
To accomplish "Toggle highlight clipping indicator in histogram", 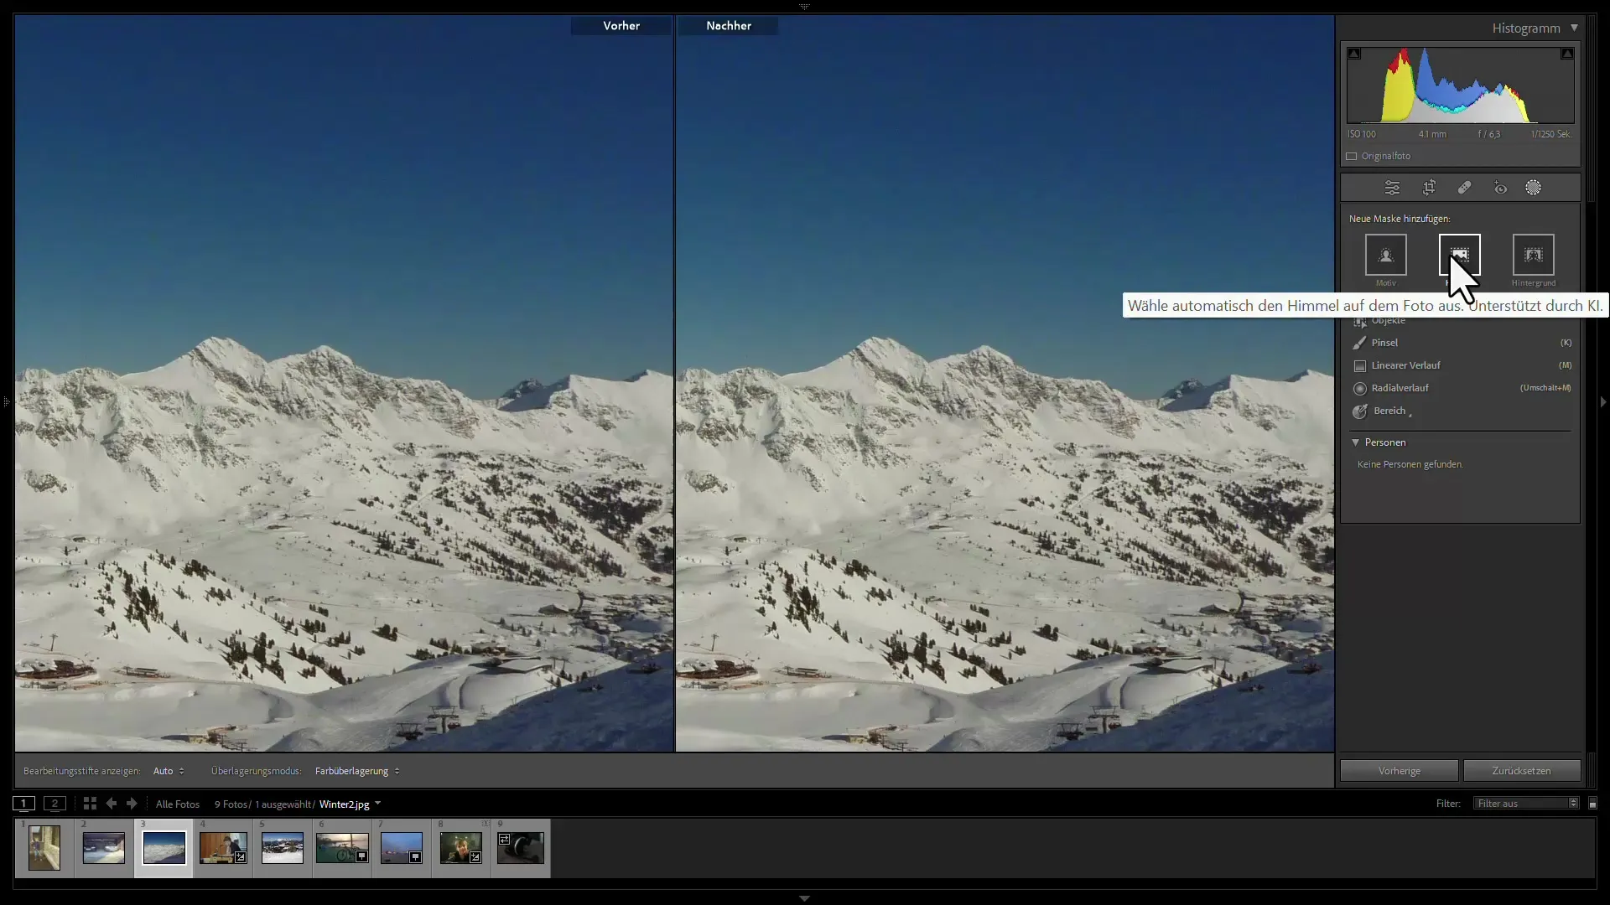I will [x=1566, y=54].
